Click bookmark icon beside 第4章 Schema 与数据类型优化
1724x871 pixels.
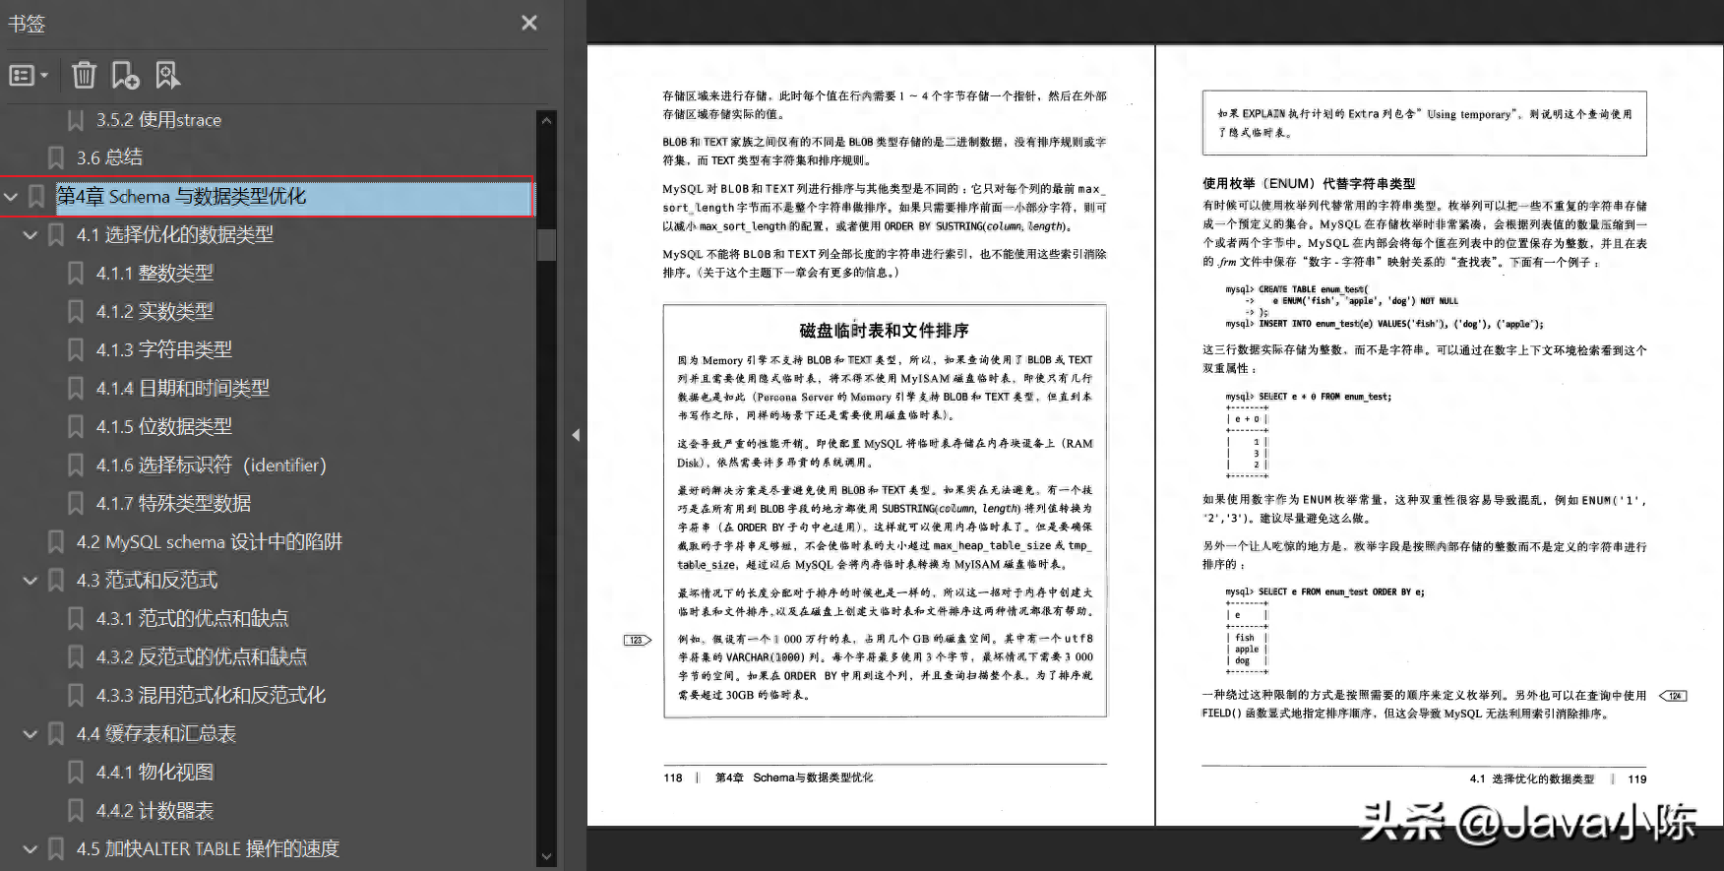(36, 197)
